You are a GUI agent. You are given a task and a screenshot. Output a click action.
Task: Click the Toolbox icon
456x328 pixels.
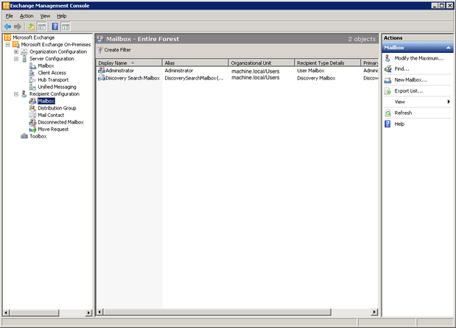click(x=24, y=136)
